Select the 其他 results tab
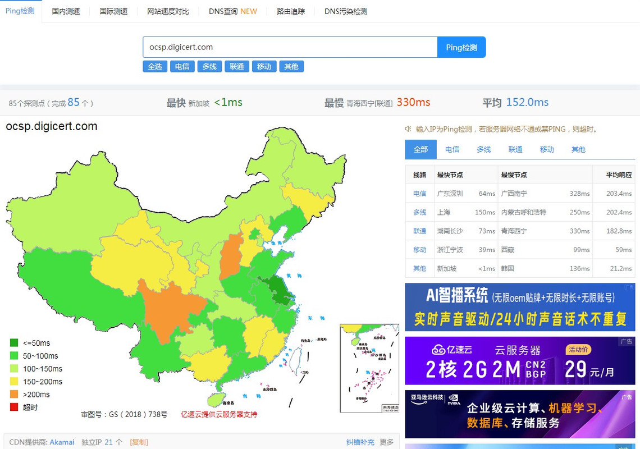 click(x=578, y=149)
